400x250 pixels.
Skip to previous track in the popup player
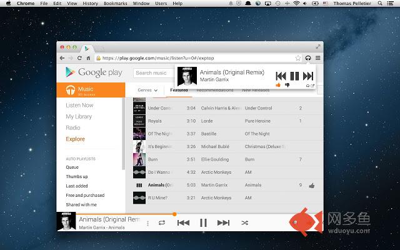281,76
